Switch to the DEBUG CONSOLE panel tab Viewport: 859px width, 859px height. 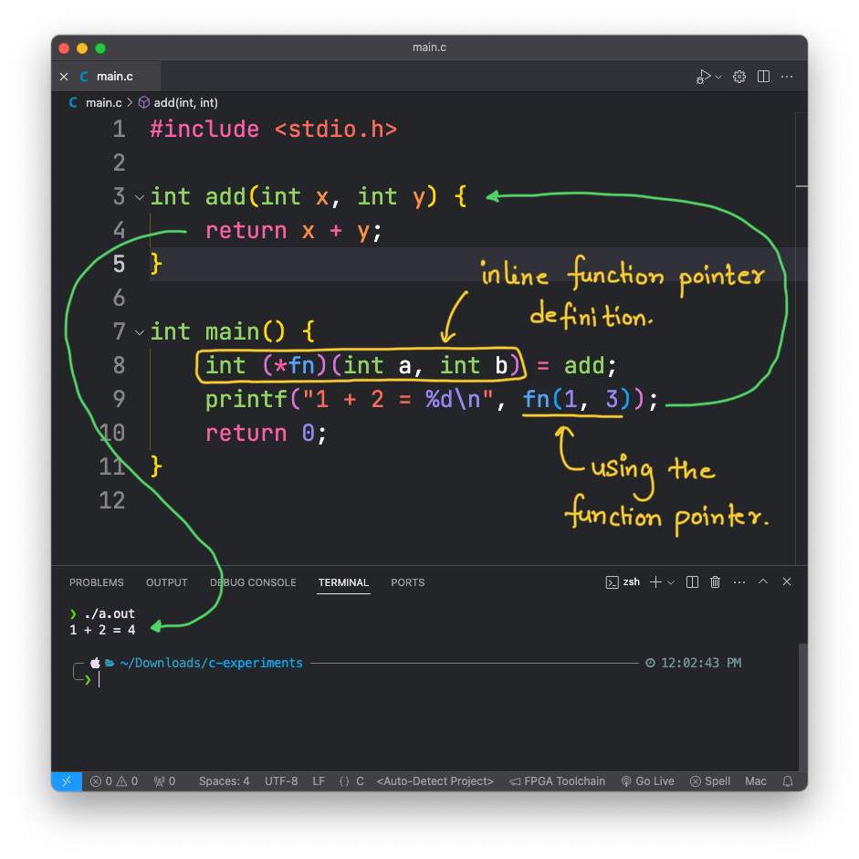point(253,582)
